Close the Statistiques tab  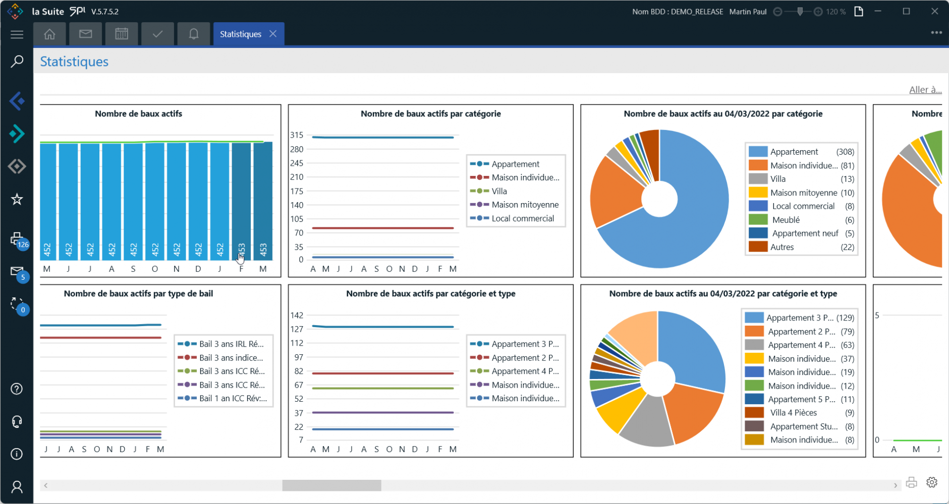[x=273, y=34]
